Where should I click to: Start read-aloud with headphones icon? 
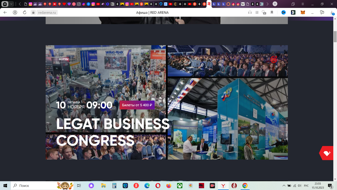250,12
